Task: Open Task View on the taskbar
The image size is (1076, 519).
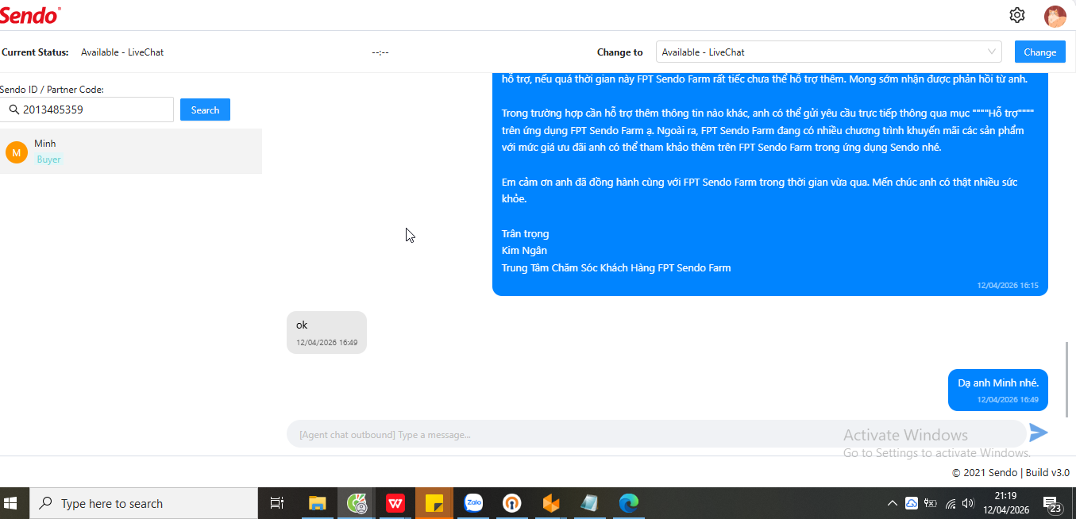Action: tap(277, 503)
